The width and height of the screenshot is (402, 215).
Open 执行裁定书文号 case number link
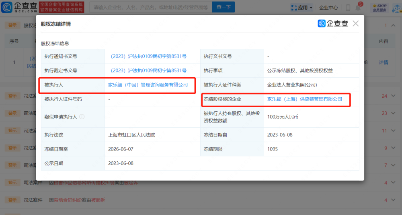pos(148,70)
